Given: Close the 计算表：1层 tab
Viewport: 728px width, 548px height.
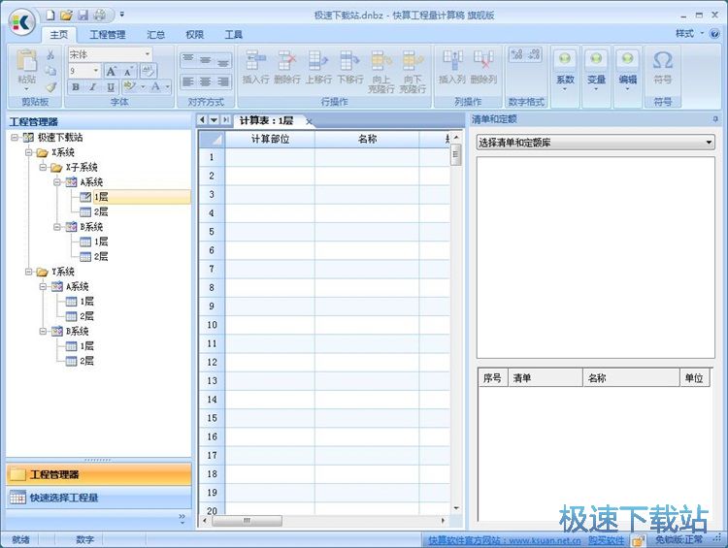Looking at the screenshot, I should click(309, 121).
